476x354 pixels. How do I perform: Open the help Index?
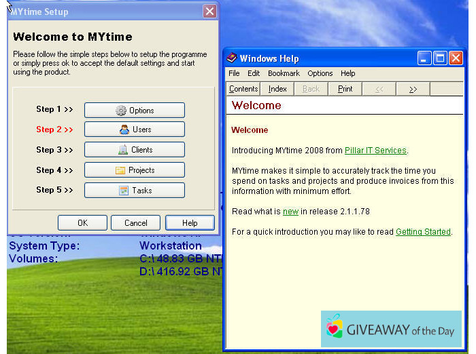pyautogui.click(x=277, y=89)
